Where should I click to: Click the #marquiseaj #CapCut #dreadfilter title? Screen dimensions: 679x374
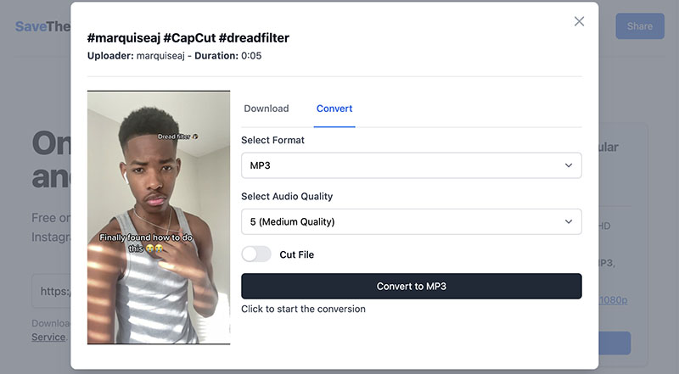pyautogui.click(x=188, y=38)
